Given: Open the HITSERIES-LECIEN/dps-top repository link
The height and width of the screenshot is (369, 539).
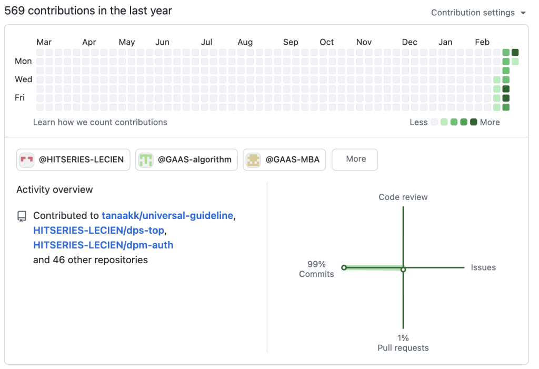Looking at the screenshot, I should [x=98, y=231].
